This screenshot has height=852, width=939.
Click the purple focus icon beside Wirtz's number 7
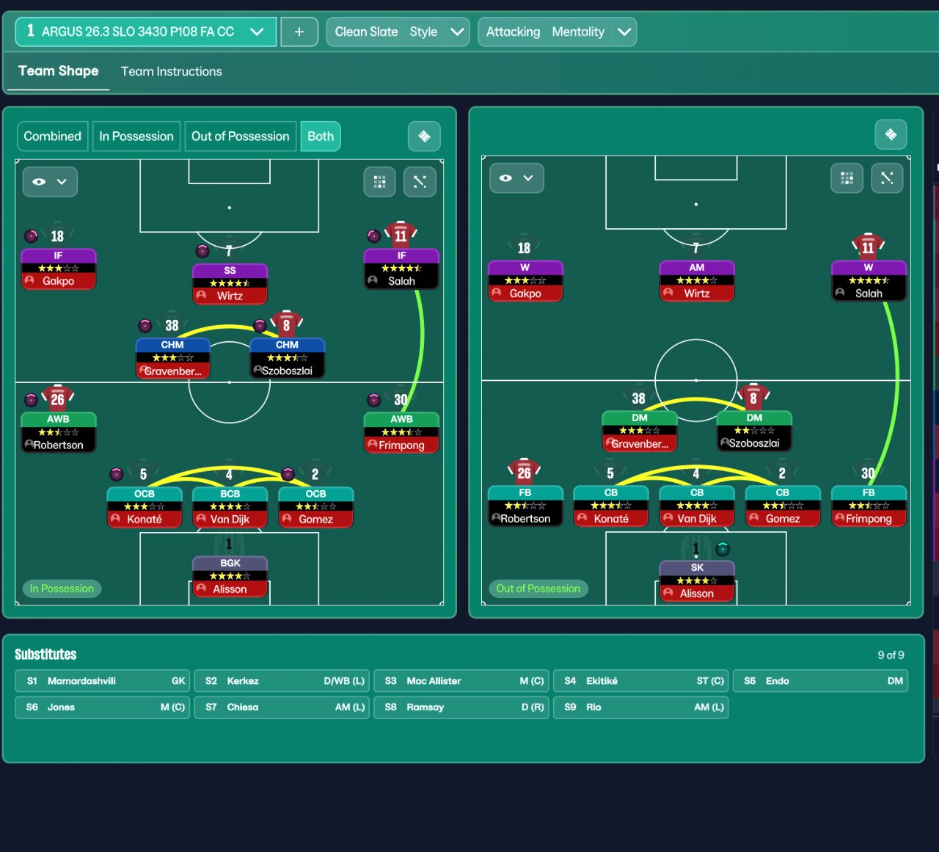pyautogui.click(x=202, y=251)
